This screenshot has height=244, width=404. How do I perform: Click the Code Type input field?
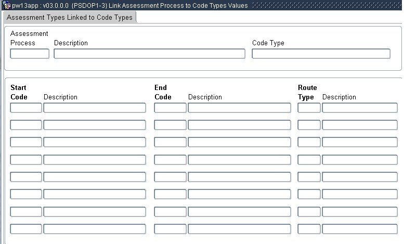click(x=321, y=54)
